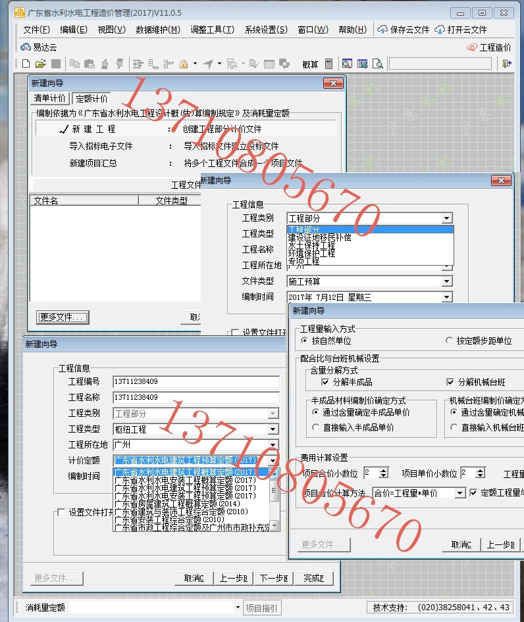The height and width of the screenshot is (622, 524).
Task: Click the calculator toolbar icon
Action: pos(328,64)
